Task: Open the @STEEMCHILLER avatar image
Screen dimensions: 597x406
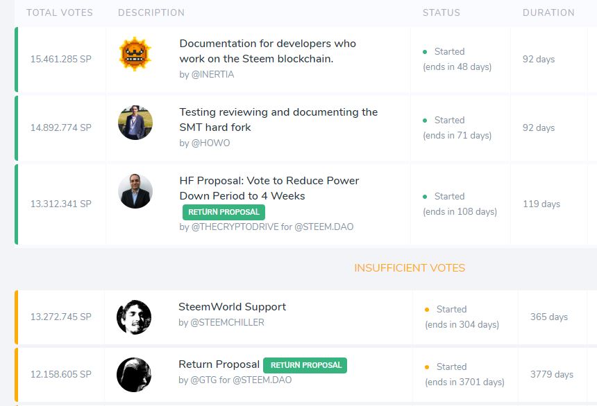Action: pyautogui.click(x=134, y=317)
